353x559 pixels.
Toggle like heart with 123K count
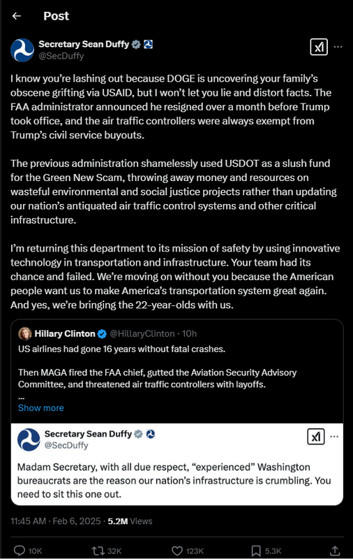tap(188, 551)
